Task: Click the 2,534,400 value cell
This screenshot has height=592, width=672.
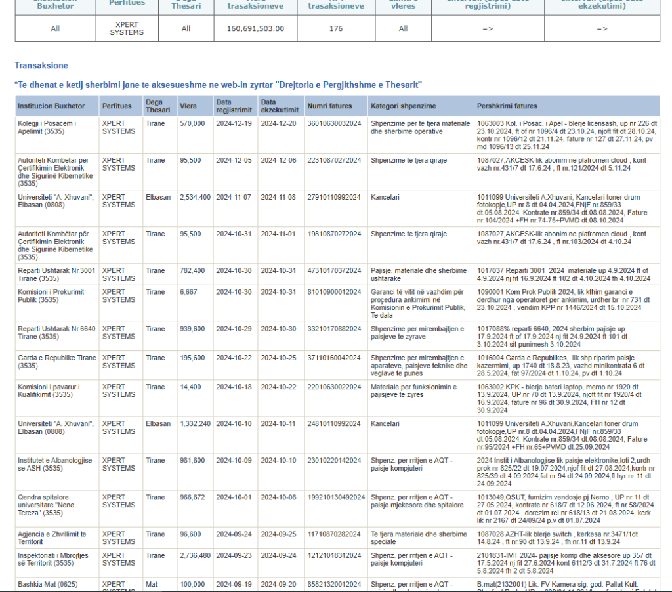Action: tap(195, 197)
